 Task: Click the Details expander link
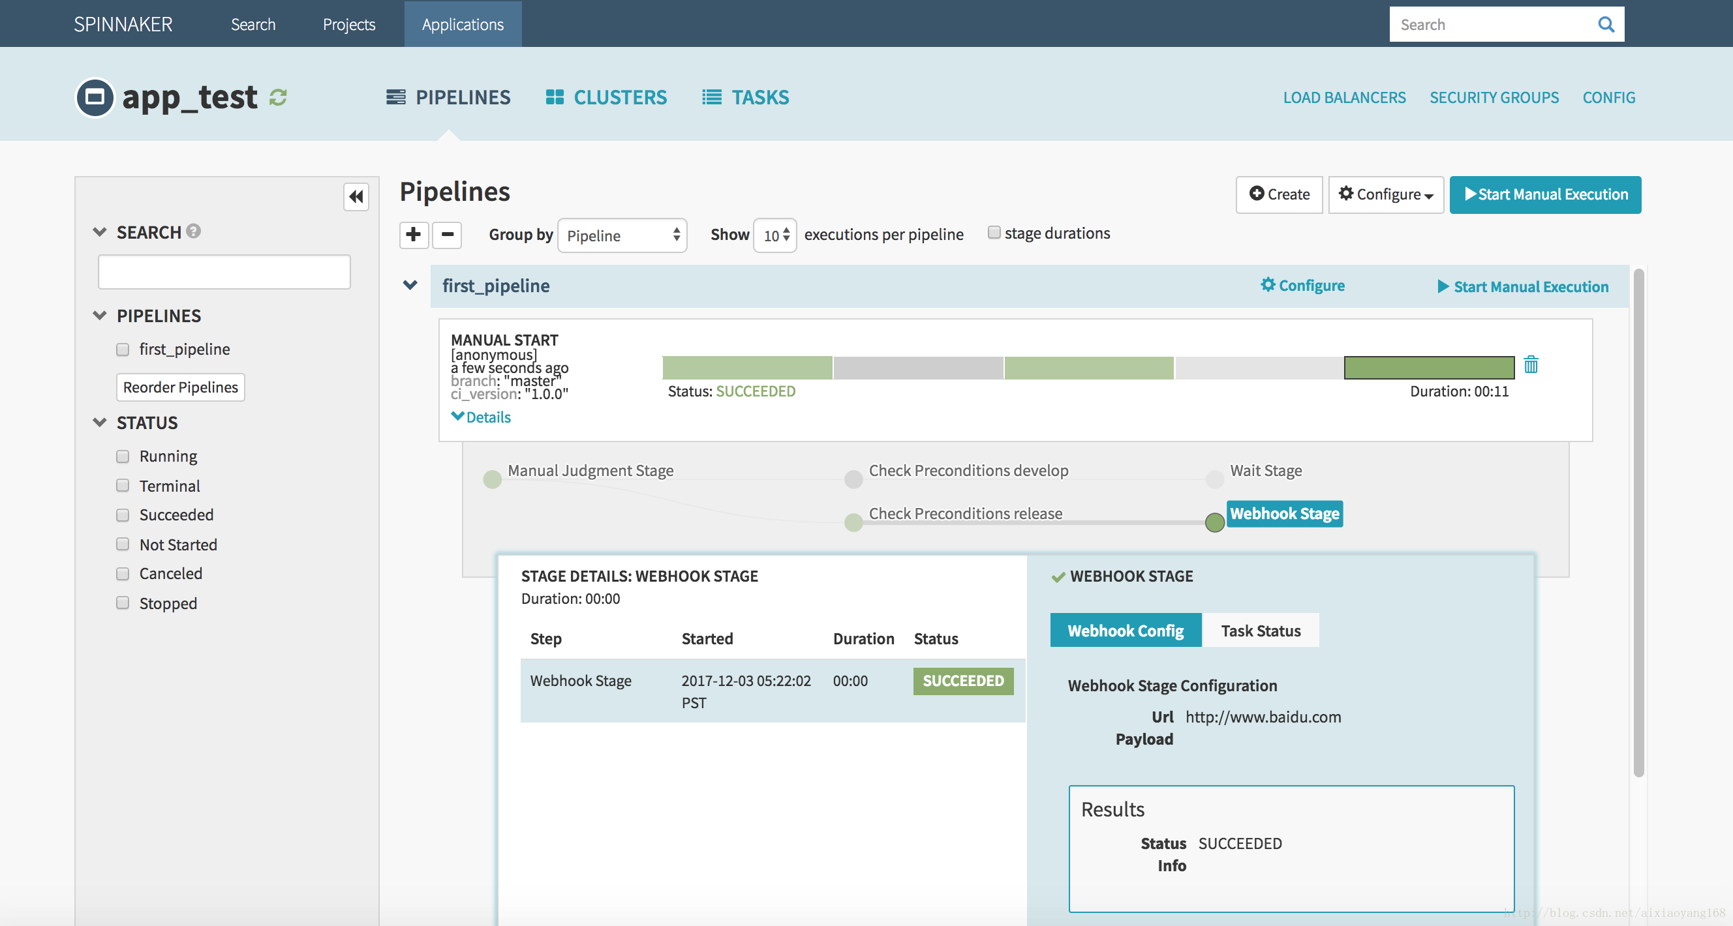(x=482, y=416)
